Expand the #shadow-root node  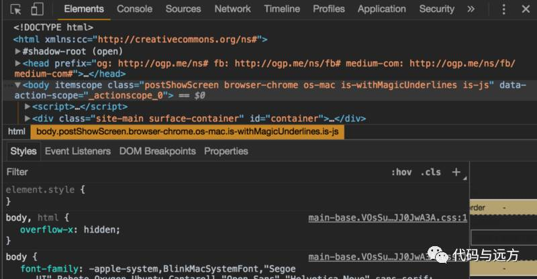coord(18,52)
